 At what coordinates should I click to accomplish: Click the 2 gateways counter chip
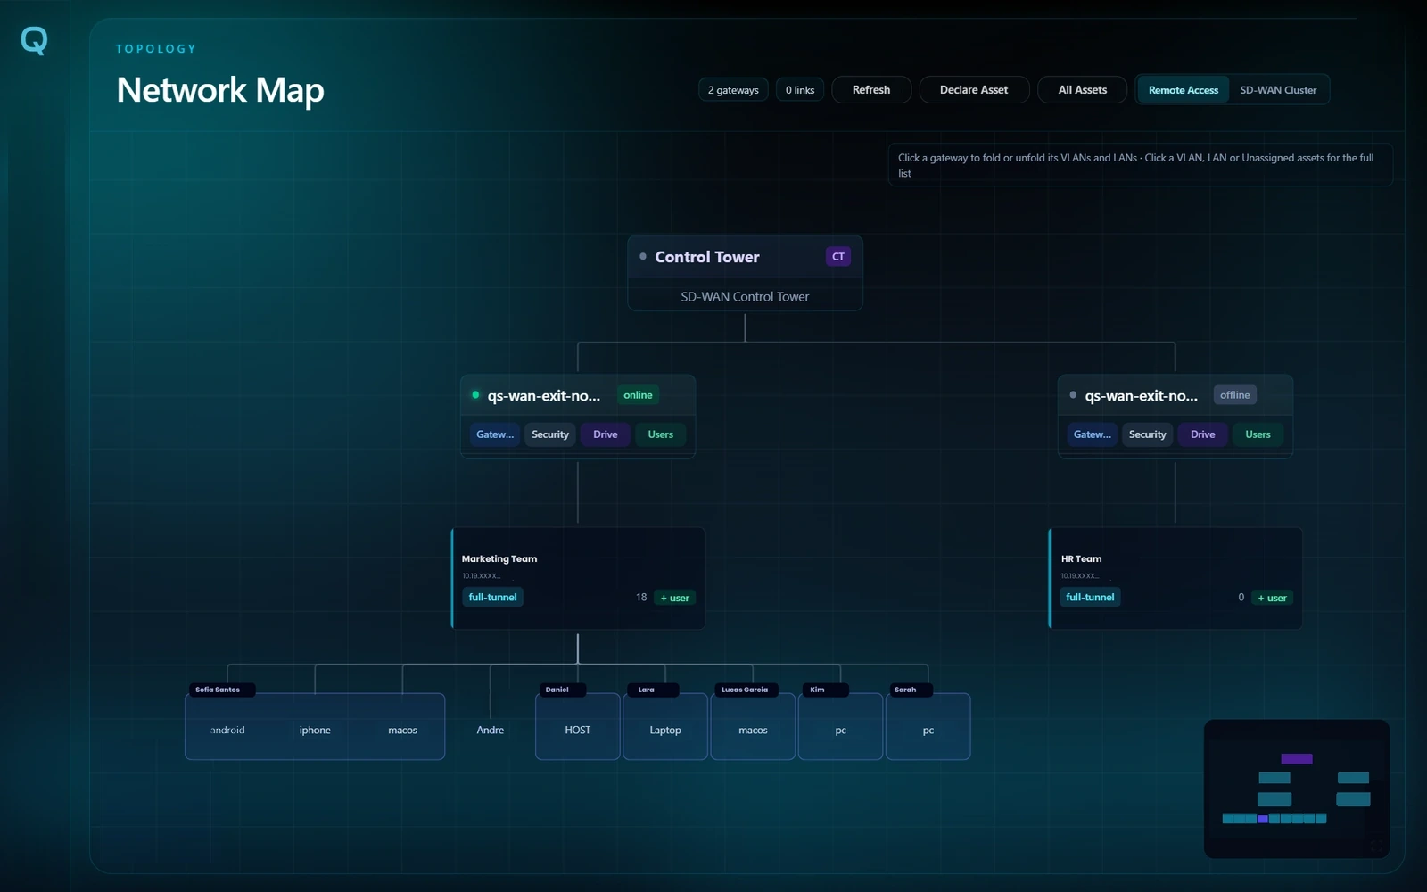pyautogui.click(x=733, y=90)
